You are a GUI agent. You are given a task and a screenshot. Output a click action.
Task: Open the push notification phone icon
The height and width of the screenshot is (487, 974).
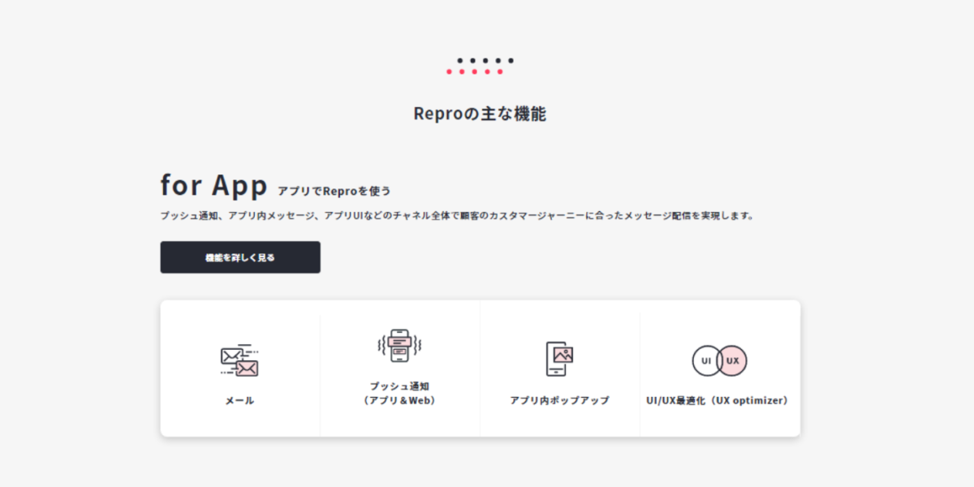(x=399, y=347)
